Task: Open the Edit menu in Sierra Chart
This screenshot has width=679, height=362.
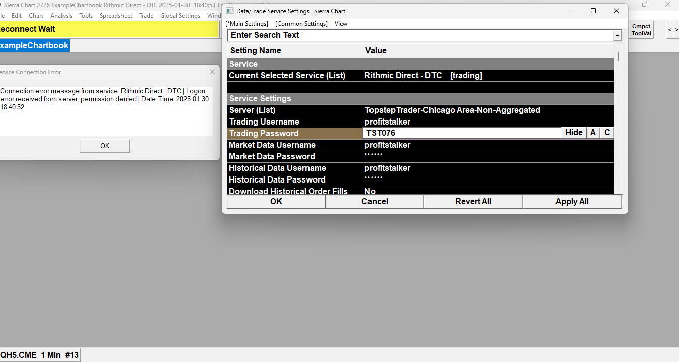Action: [x=17, y=16]
